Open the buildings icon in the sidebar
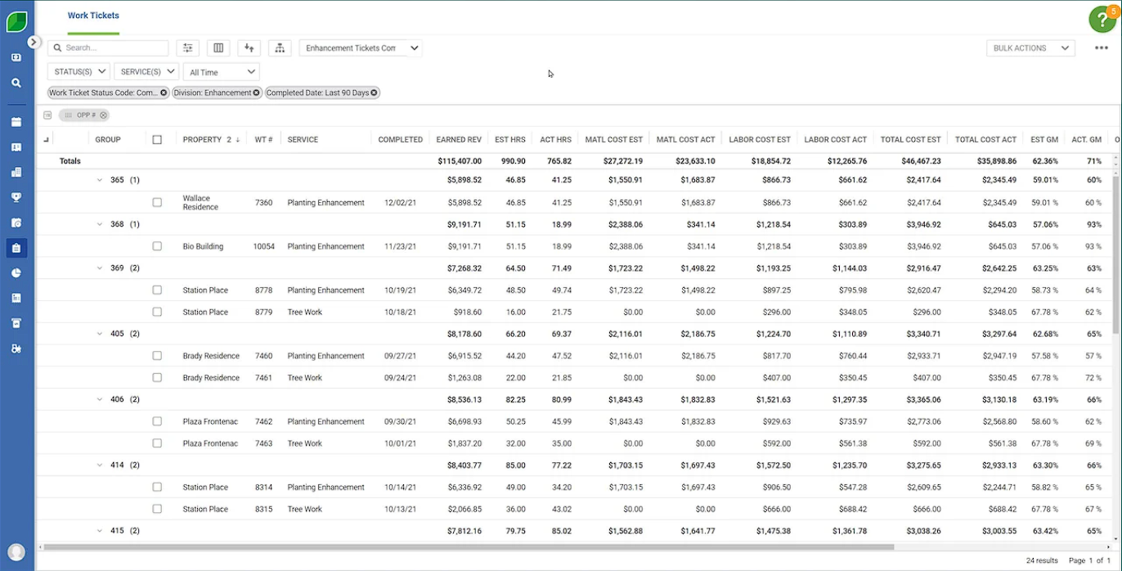Viewport: 1122px width, 571px height. coord(16,173)
